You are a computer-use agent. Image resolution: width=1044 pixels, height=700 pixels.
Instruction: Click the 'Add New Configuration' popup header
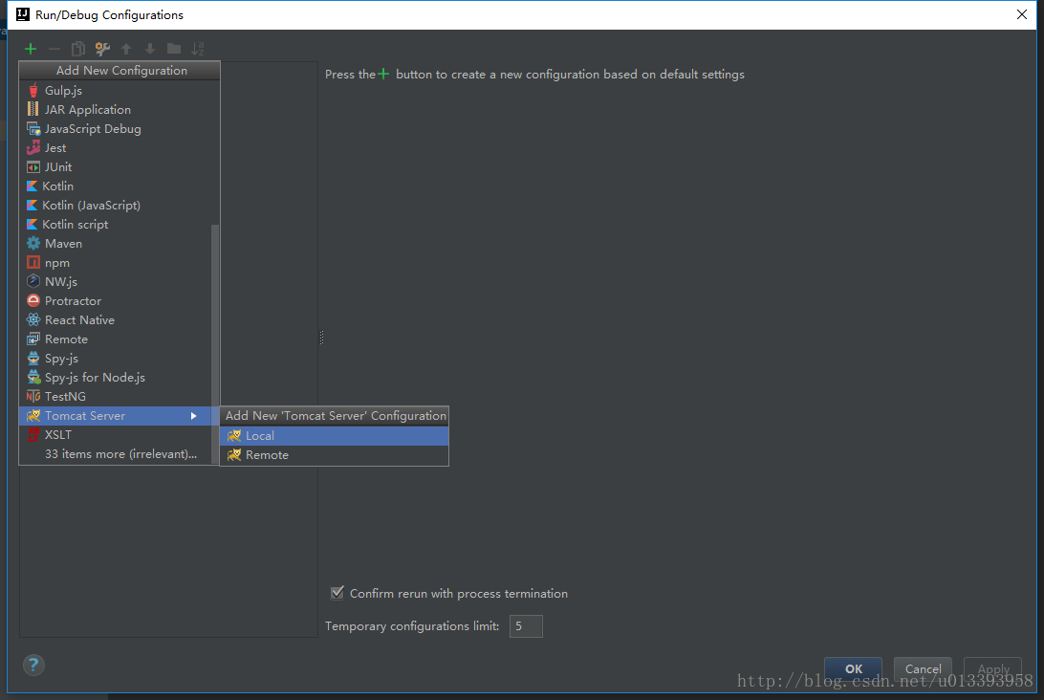click(x=120, y=71)
